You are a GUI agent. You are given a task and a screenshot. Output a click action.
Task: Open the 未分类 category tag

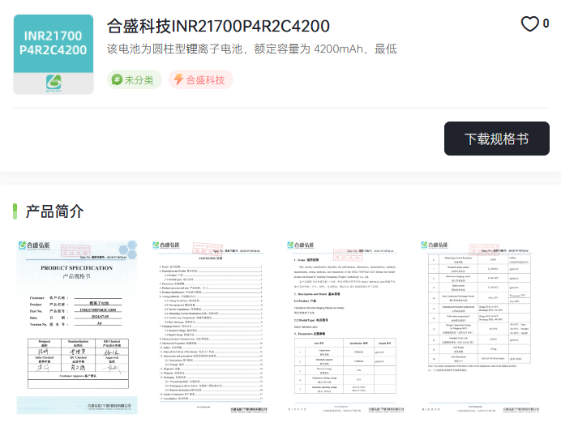[134, 79]
